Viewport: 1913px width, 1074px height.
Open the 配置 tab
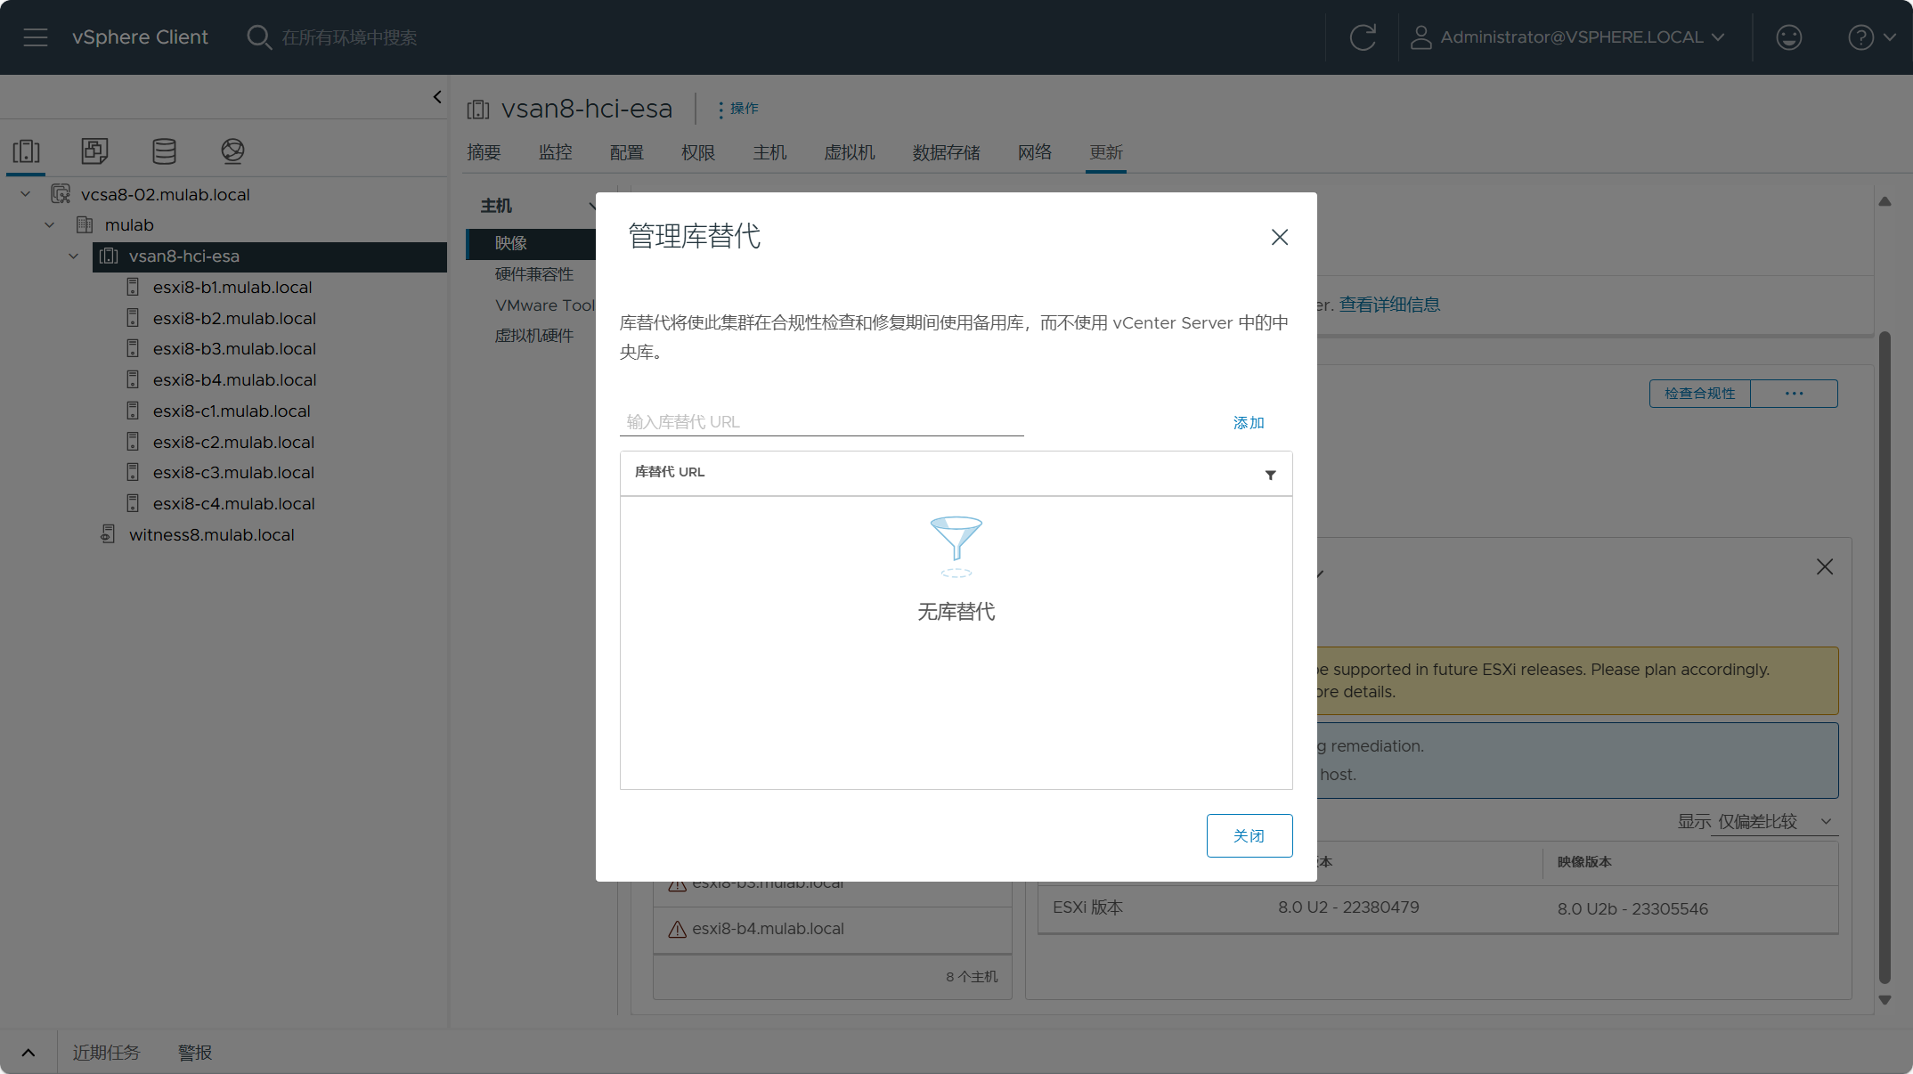(x=626, y=152)
